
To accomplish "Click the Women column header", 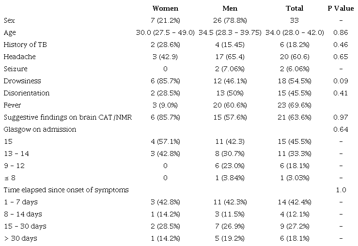I will point(165,8).
